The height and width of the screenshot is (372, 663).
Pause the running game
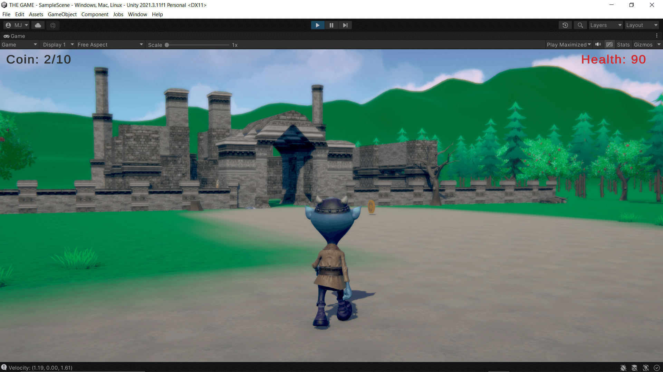coord(331,25)
